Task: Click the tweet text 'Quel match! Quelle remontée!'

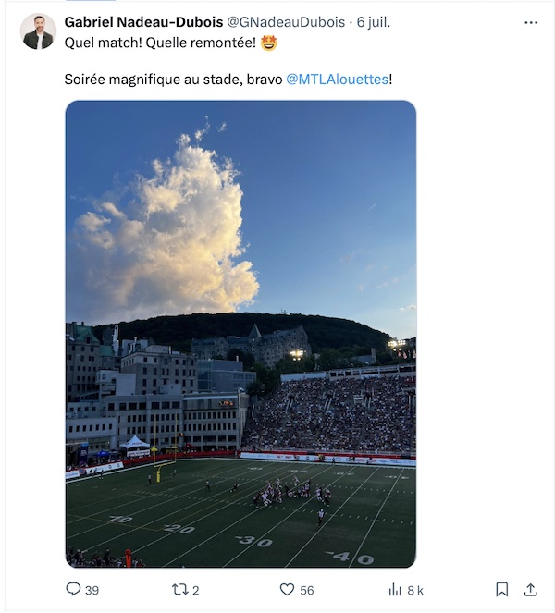Action: 160,43
